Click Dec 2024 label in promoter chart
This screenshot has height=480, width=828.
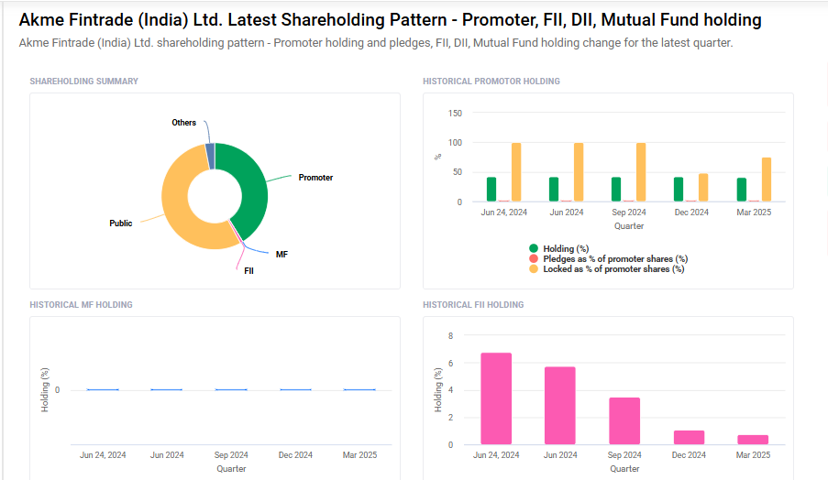(691, 212)
